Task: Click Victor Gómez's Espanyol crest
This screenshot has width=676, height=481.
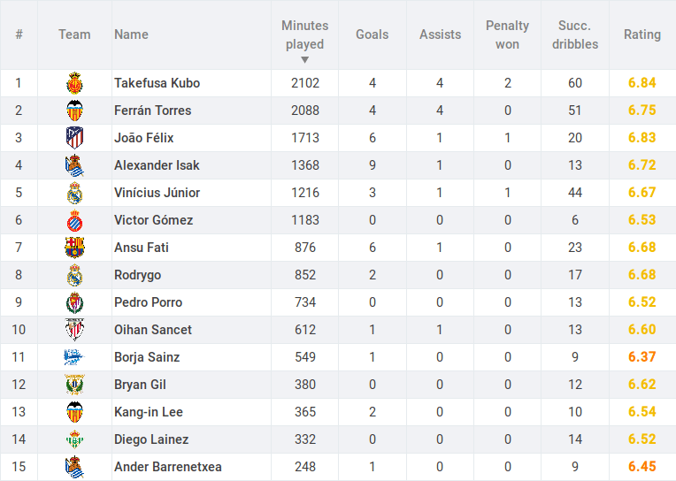Action: [74, 220]
